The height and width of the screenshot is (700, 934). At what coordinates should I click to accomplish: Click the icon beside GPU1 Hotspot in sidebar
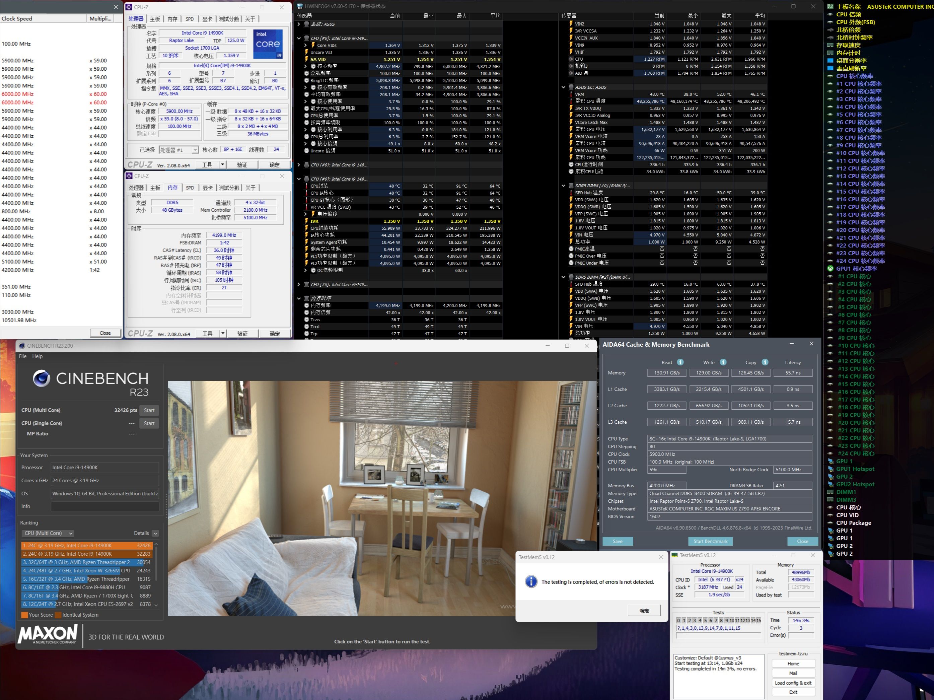(830, 469)
